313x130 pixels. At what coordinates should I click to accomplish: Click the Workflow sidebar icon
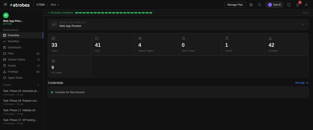coord(4,41)
